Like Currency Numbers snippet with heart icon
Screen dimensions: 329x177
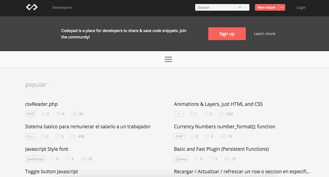[x=207, y=136]
